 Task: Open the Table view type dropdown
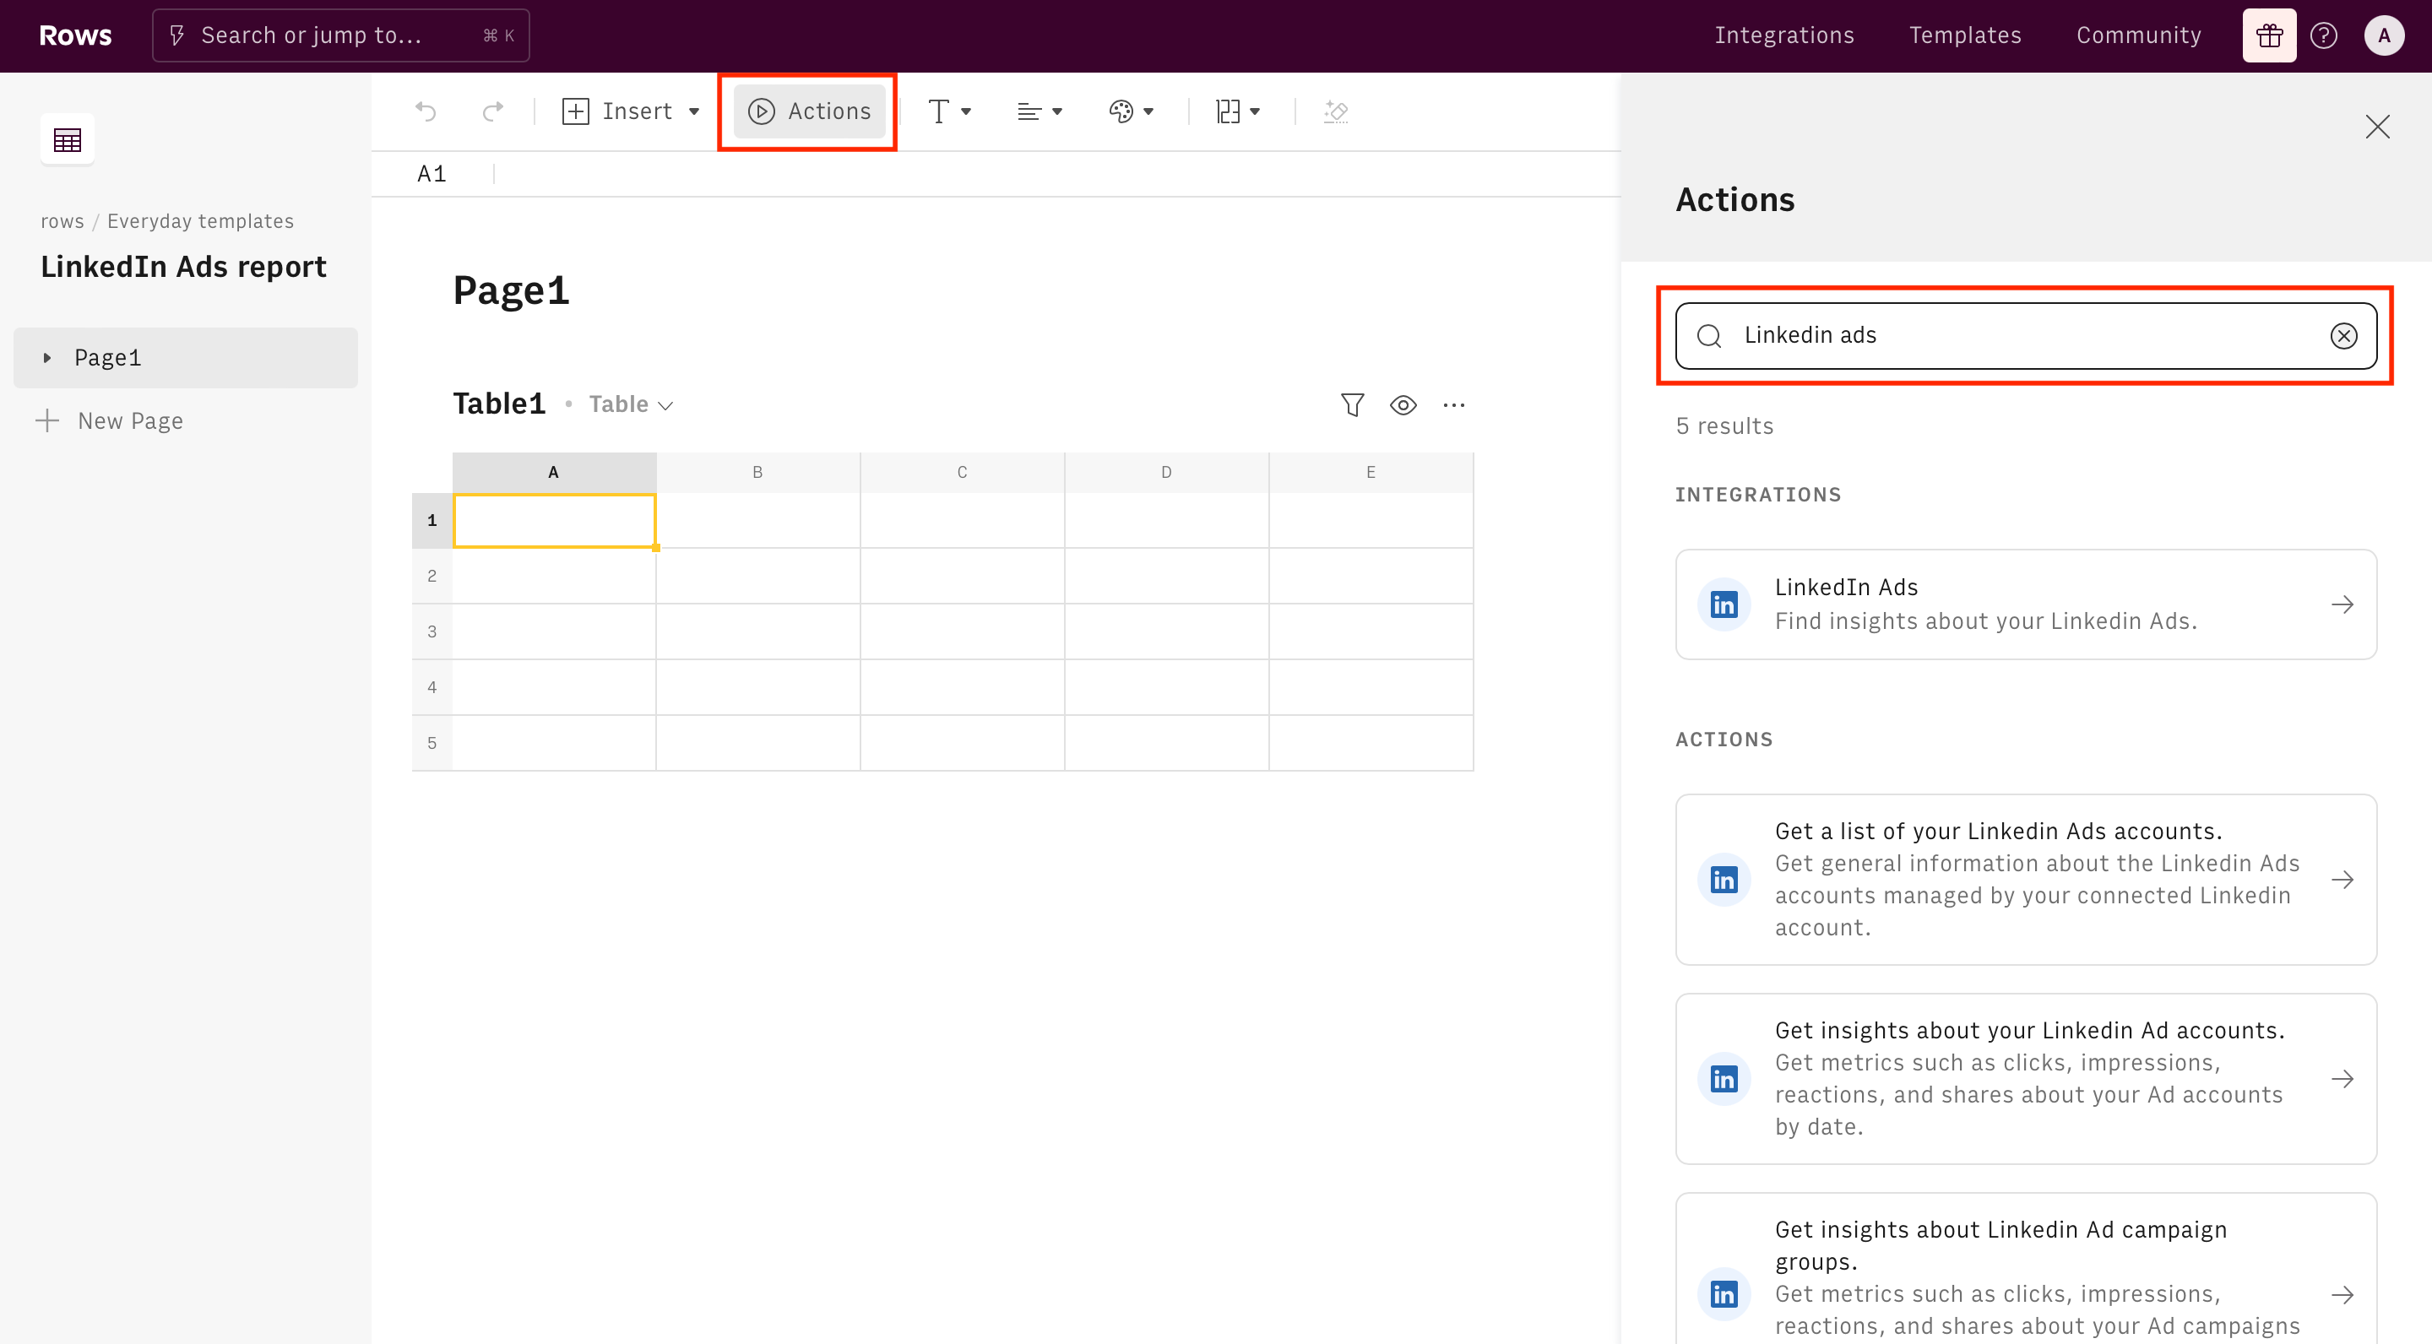pos(631,405)
